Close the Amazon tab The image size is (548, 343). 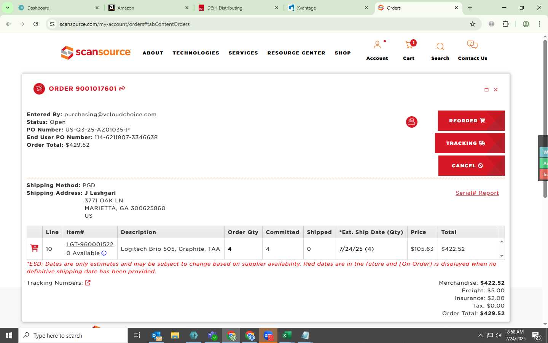[x=186, y=8]
